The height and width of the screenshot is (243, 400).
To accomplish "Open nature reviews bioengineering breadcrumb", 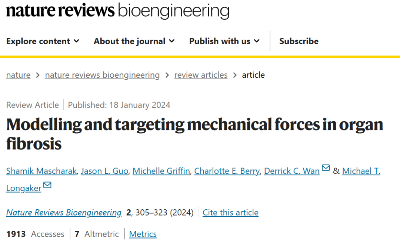I will click(x=102, y=75).
